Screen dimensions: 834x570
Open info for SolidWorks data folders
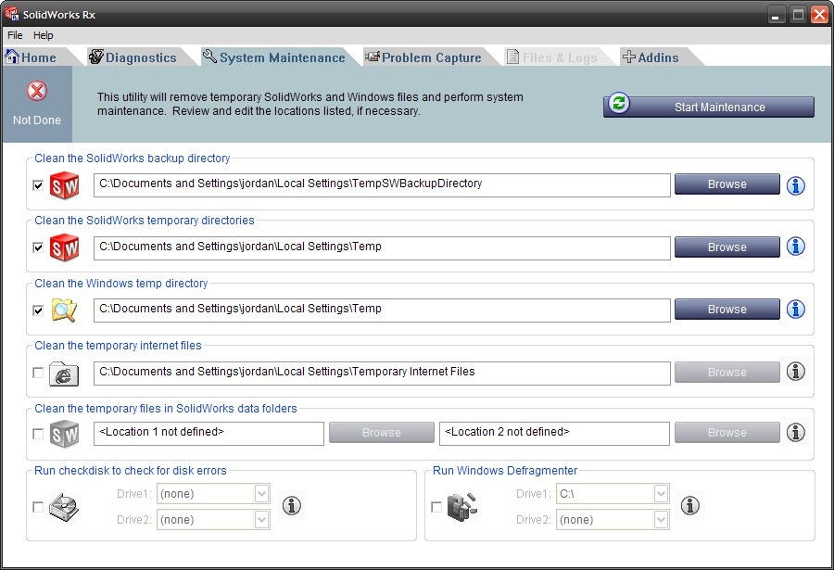click(796, 433)
